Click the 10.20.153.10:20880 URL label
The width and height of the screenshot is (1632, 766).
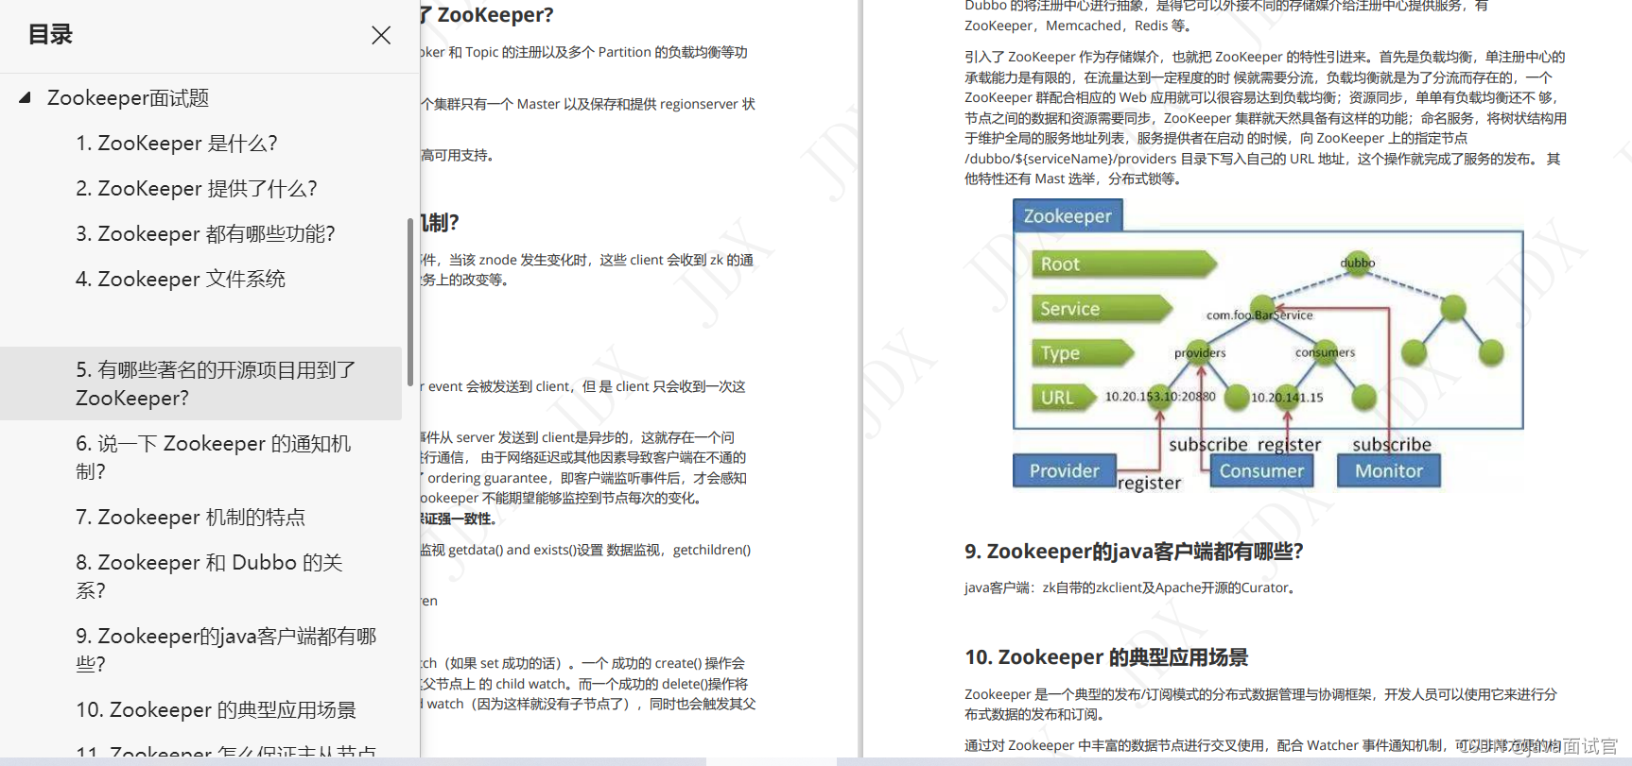tap(1160, 397)
